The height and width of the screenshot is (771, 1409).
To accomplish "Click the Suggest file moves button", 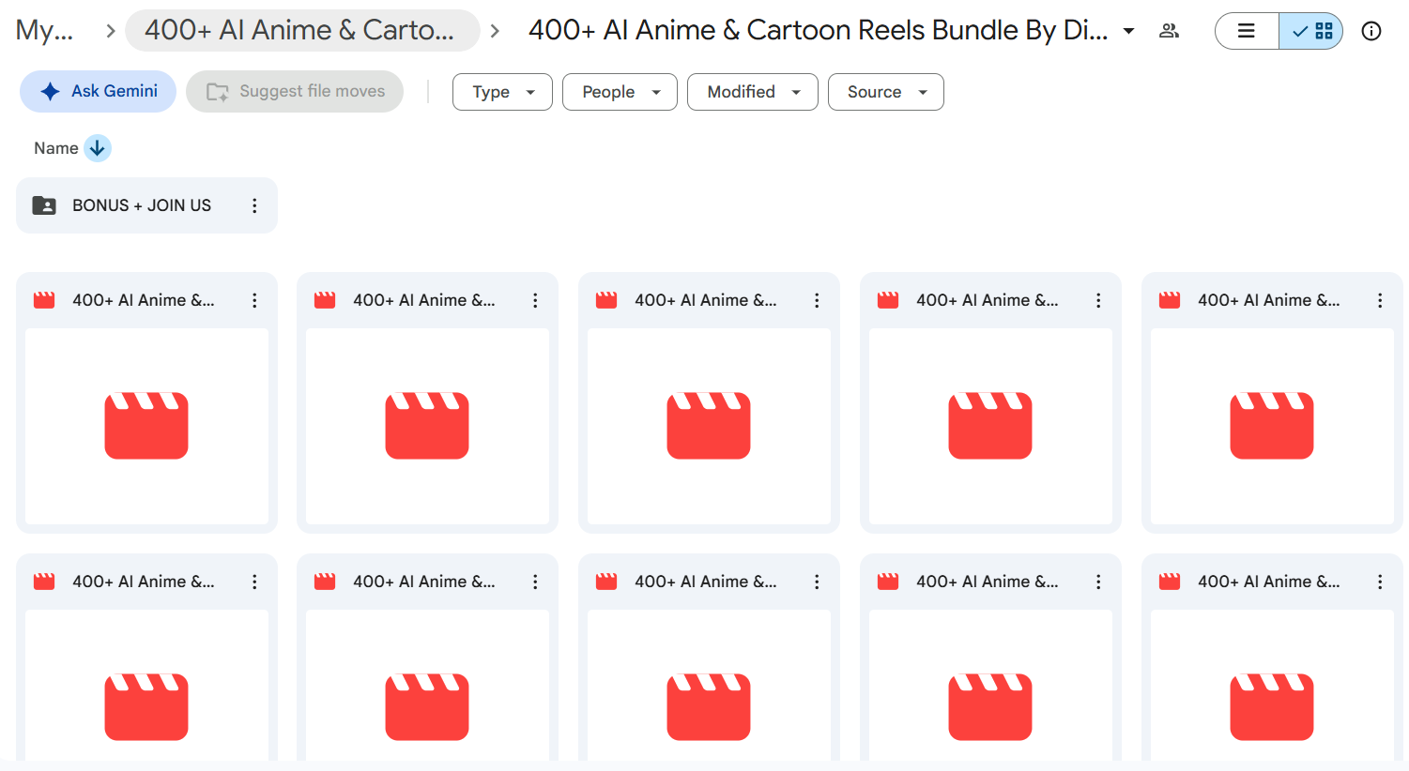I will click(295, 91).
